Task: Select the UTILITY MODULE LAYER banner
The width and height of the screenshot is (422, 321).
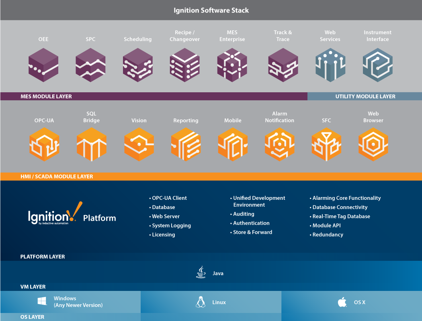Action: point(364,96)
